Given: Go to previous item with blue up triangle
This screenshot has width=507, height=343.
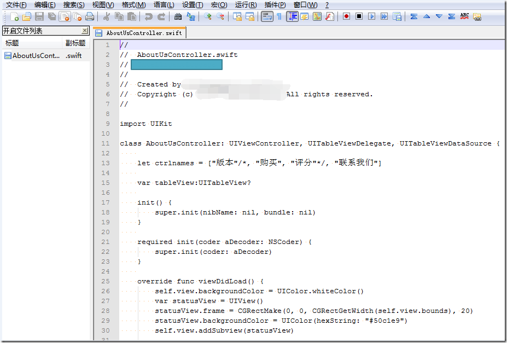Looking at the screenshot, I should click(x=427, y=16).
